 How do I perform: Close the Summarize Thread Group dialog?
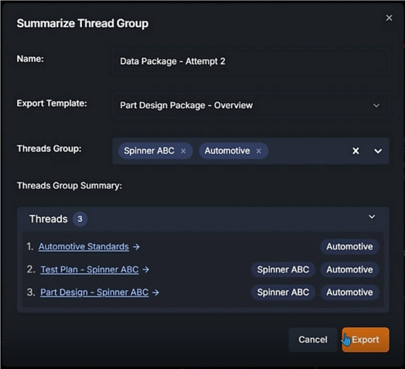389,18
